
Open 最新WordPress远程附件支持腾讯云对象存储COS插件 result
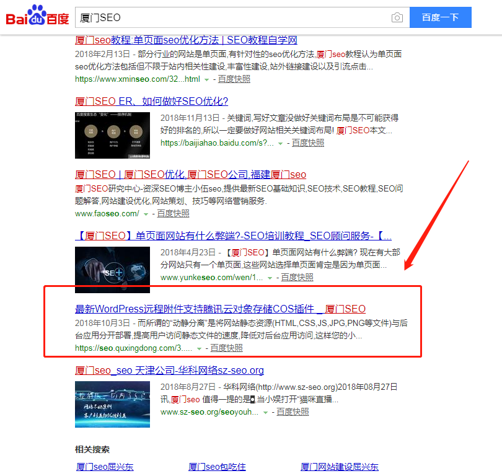pos(220,309)
